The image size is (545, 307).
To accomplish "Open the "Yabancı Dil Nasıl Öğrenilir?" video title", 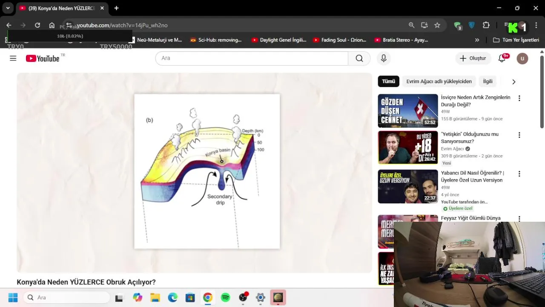I will (473, 177).
